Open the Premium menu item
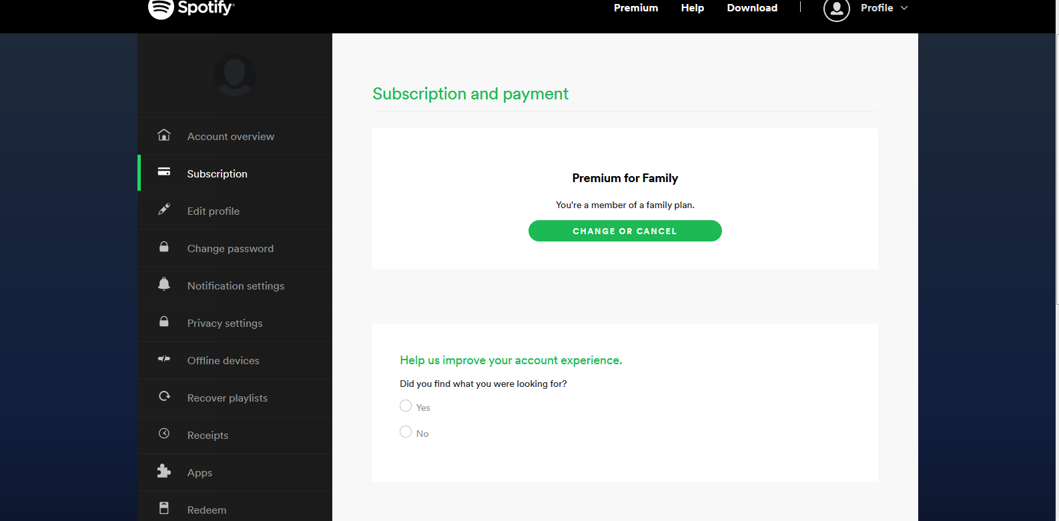1059x521 pixels. (x=635, y=8)
